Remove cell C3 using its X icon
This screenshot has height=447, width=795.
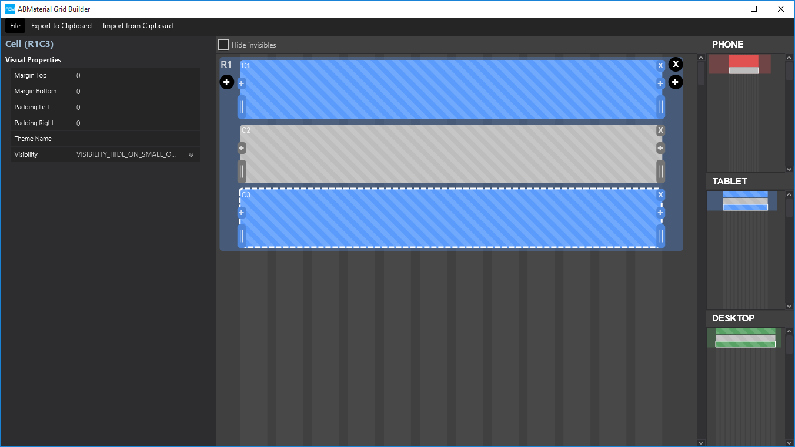(660, 195)
